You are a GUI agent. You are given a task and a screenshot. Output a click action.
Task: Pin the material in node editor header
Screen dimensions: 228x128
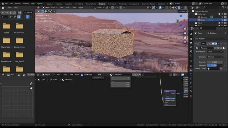coord(143,75)
